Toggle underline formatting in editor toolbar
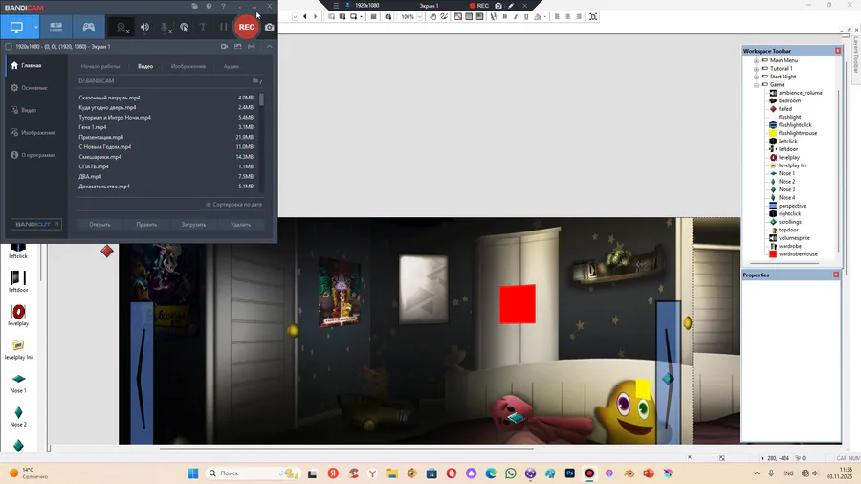This screenshot has width=861, height=484. point(526,17)
